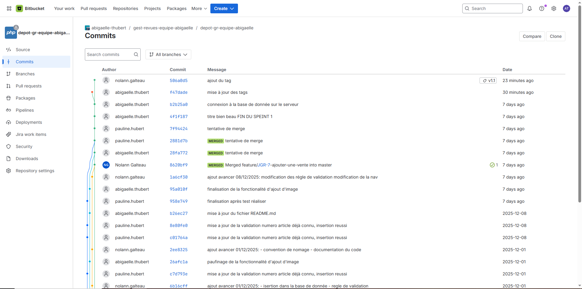Focus the global Search field
The image size is (582, 289).
pyautogui.click(x=493, y=8)
